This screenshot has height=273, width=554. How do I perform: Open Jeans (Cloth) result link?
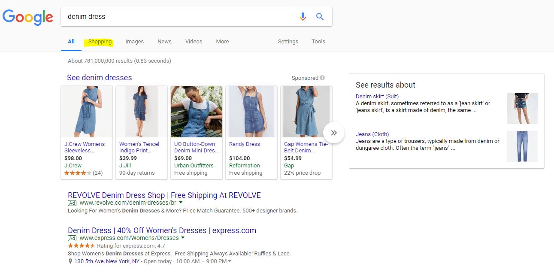(x=372, y=134)
